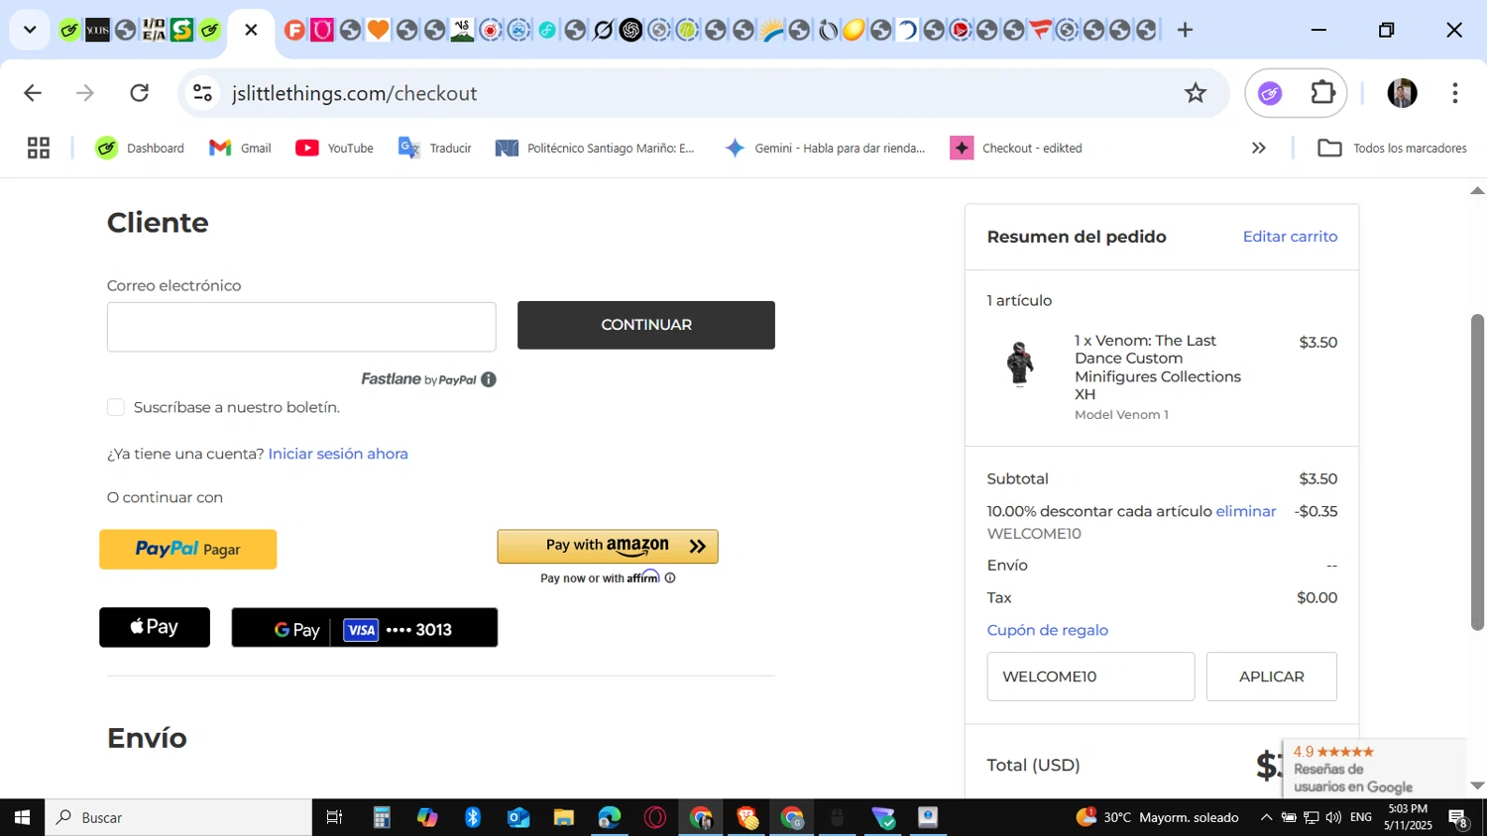
Task: Open the Gemini bookmark
Action: coord(825,148)
